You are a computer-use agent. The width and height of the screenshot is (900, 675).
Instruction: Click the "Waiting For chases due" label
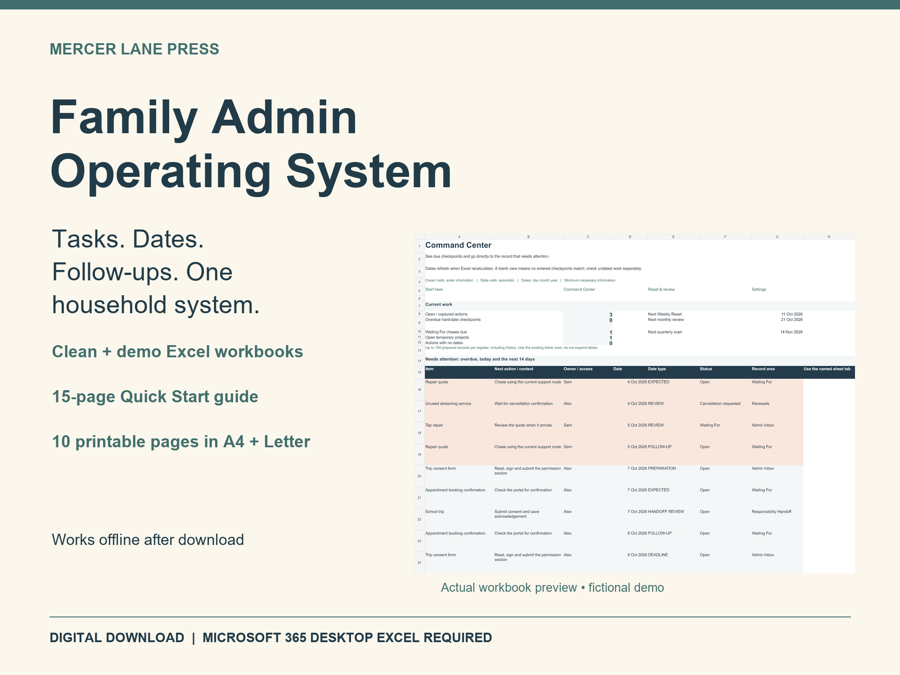[446, 332]
